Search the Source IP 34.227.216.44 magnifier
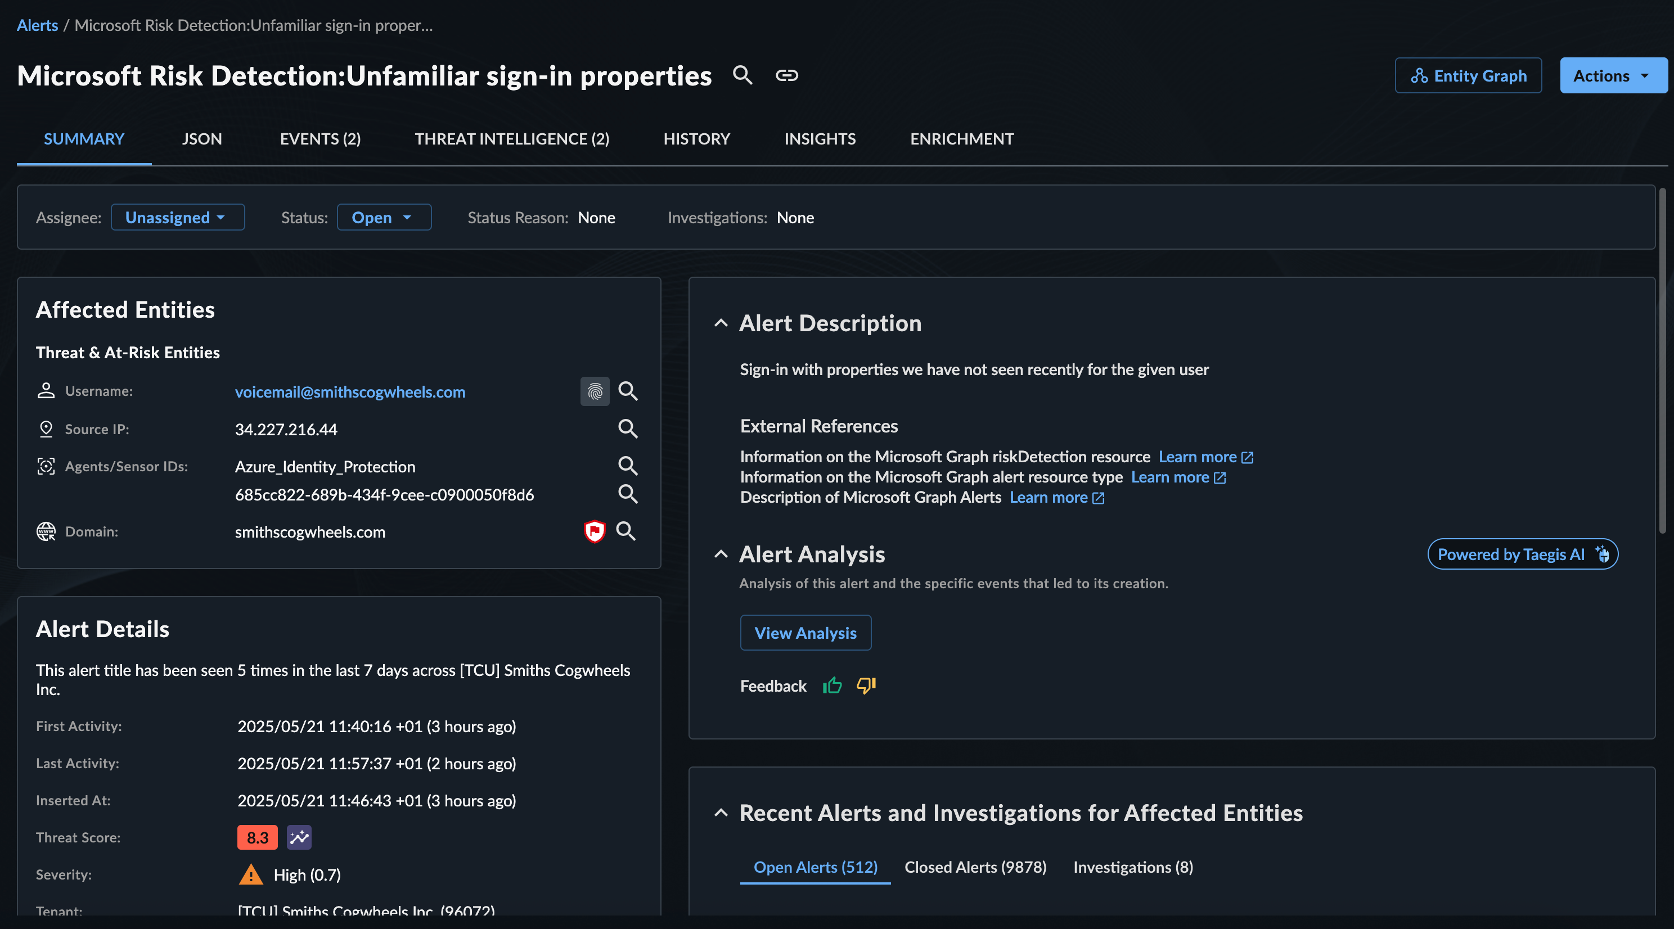This screenshot has width=1674, height=929. 627,428
